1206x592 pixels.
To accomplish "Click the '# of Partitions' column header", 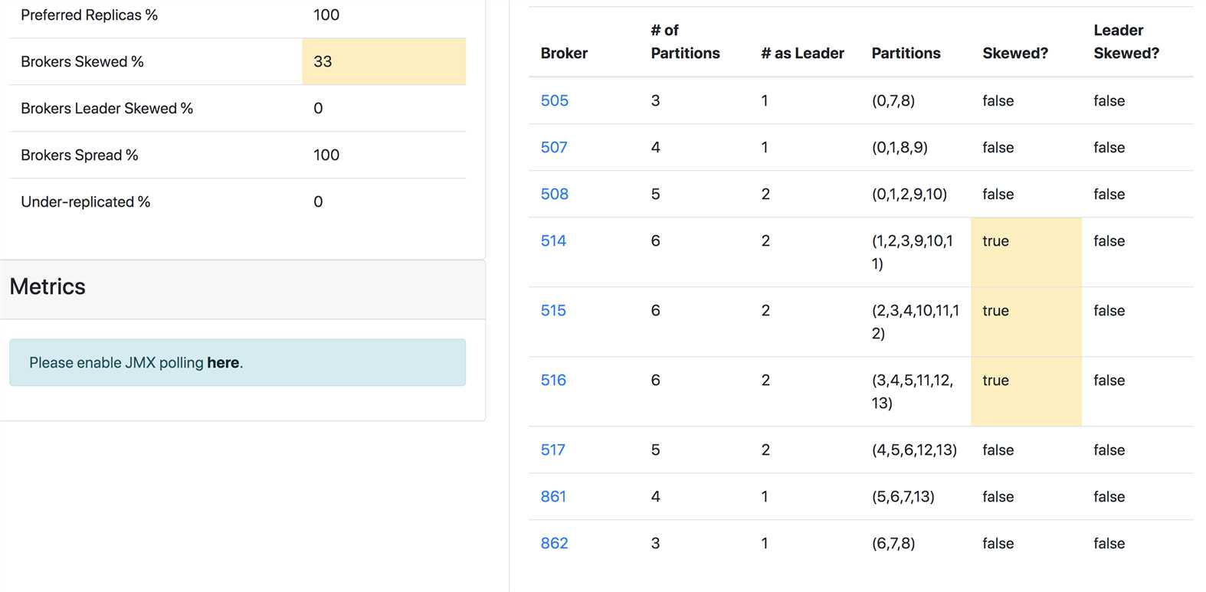I will pyautogui.click(x=685, y=41).
